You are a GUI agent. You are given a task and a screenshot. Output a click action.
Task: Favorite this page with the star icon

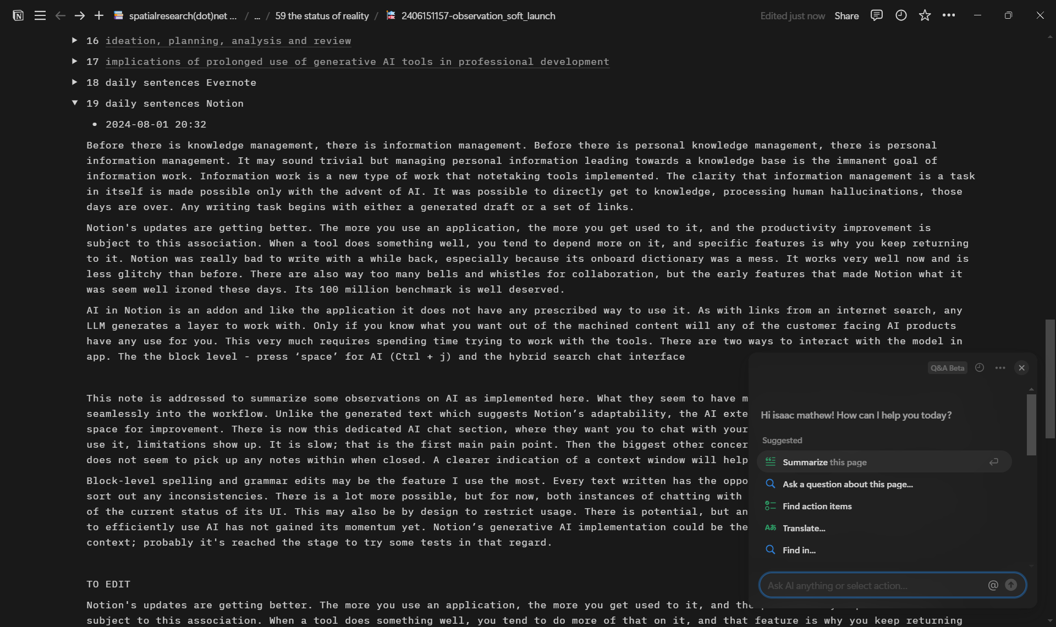pyautogui.click(x=925, y=15)
